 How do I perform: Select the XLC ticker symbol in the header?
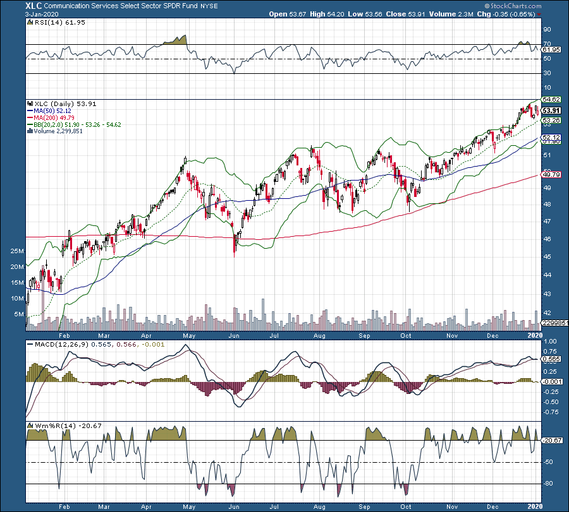click(x=34, y=6)
